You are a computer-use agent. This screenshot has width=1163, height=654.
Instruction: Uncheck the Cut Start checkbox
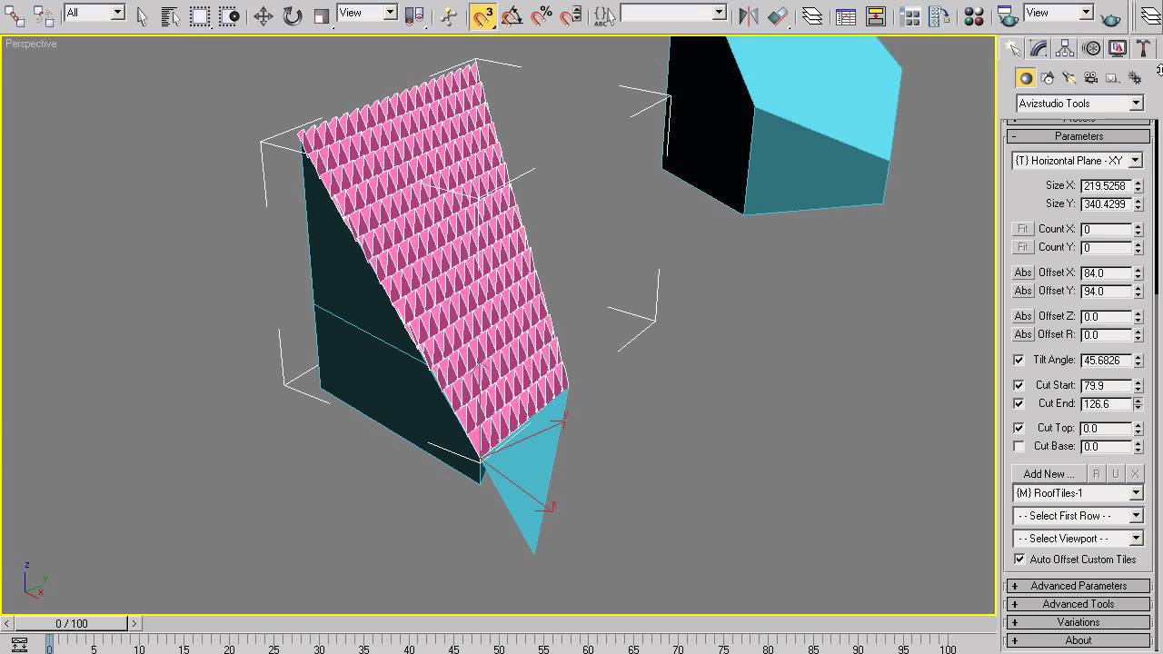click(1019, 385)
